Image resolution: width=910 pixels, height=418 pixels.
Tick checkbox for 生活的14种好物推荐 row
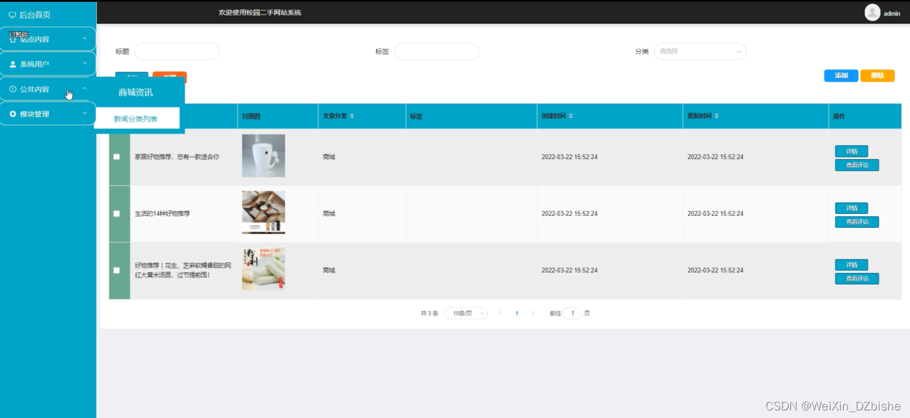117,214
